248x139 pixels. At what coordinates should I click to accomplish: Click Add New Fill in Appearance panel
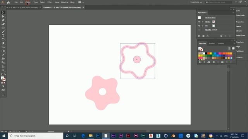[x=203, y=36]
